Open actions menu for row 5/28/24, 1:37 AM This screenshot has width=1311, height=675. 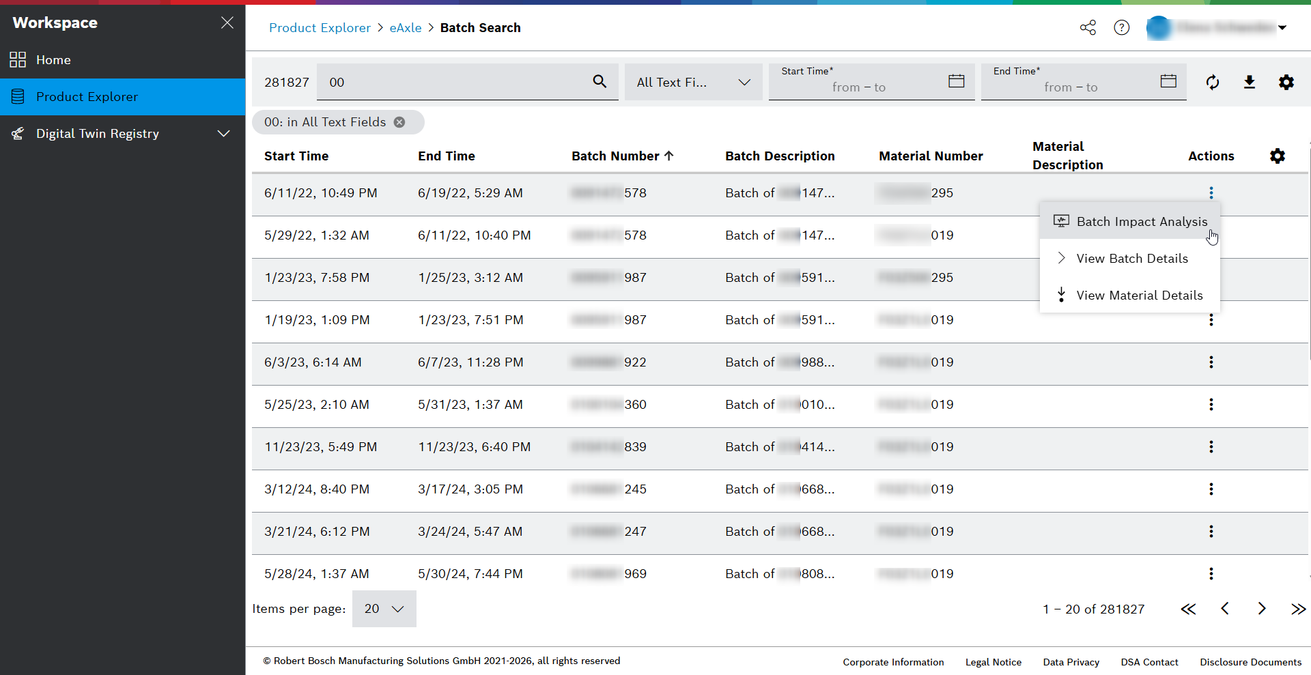pos(1211,574)
